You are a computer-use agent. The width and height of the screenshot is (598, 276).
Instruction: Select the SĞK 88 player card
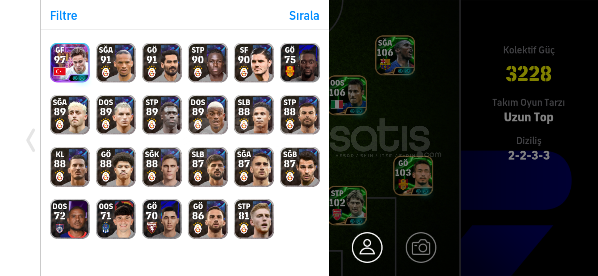click(x=162, y=167)
